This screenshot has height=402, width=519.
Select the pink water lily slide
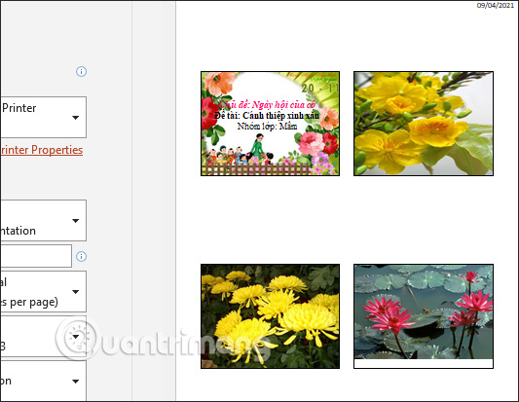pyautogui.click(x=424, y=316)
